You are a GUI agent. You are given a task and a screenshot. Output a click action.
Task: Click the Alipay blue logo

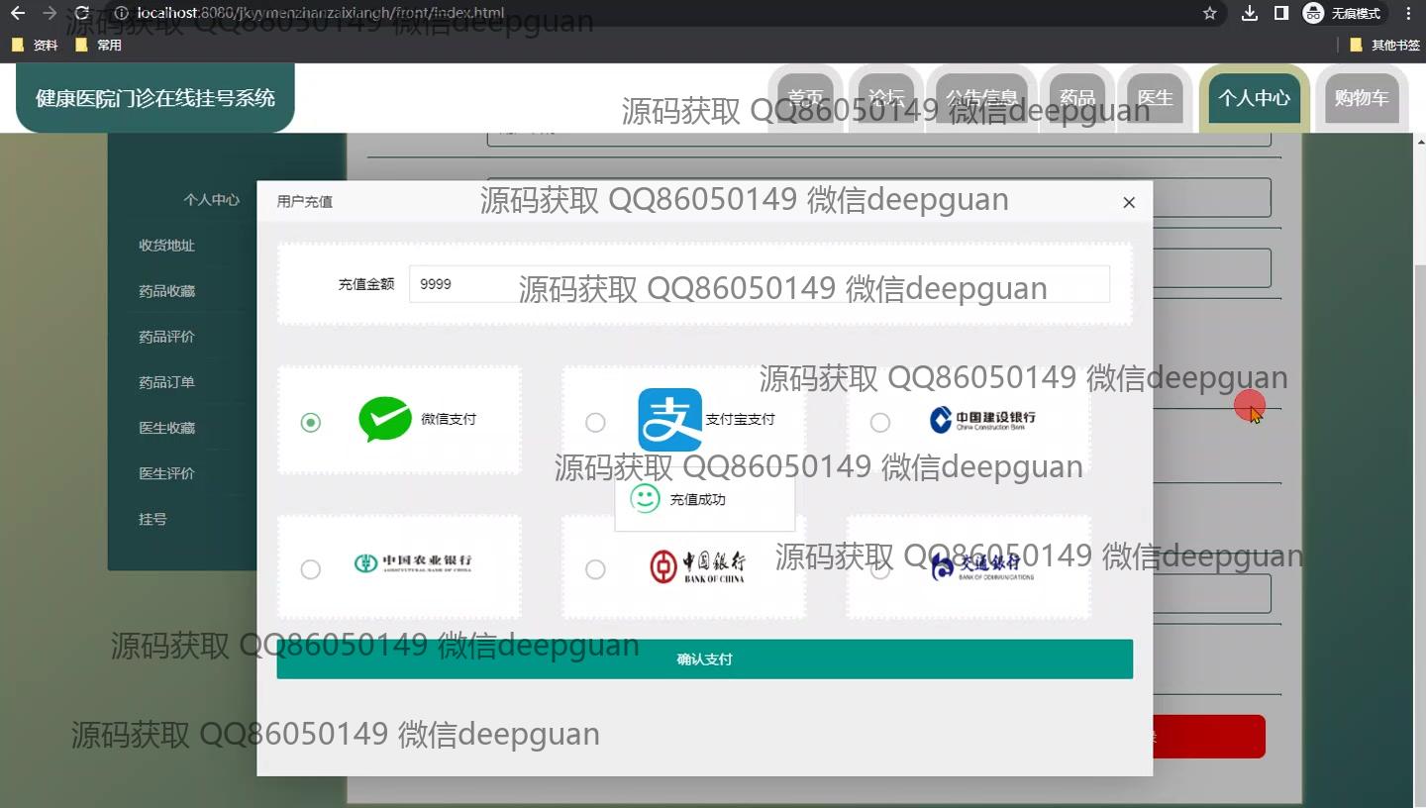tap(670, 420)
